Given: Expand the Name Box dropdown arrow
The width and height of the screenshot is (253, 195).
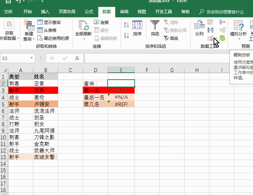Looking at the screenshot, I should (32, 58).
